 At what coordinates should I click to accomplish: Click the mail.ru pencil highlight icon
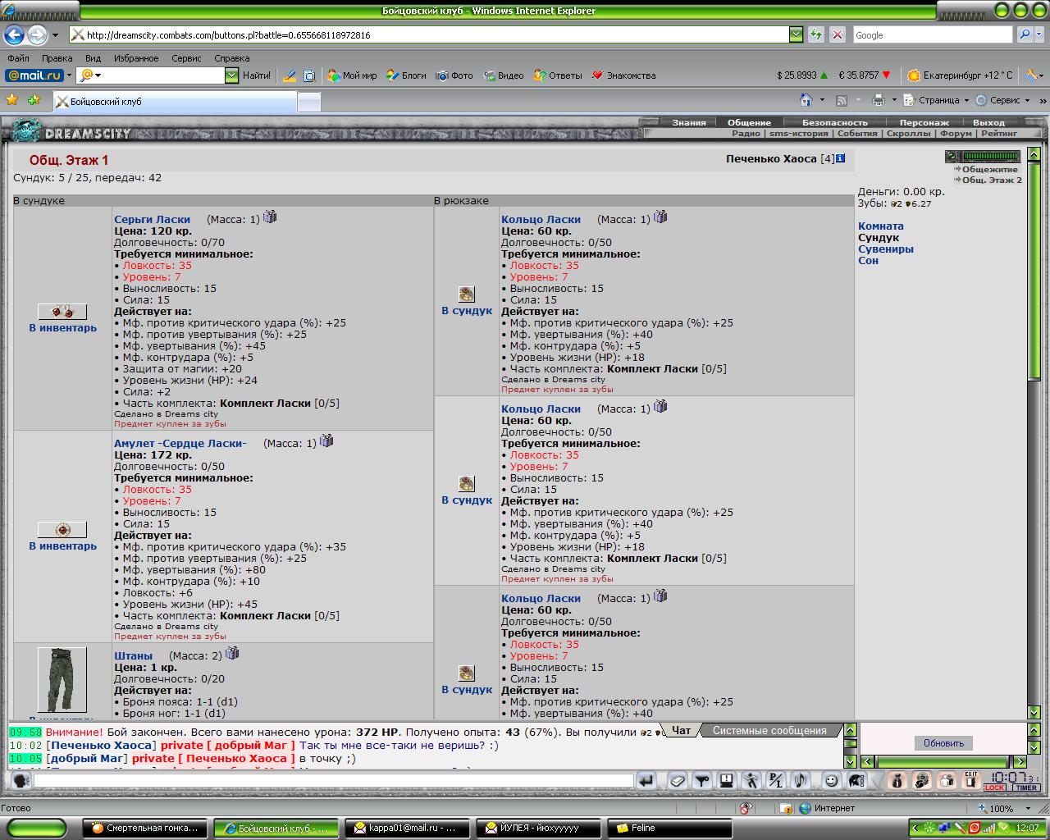tap(290, 75)
